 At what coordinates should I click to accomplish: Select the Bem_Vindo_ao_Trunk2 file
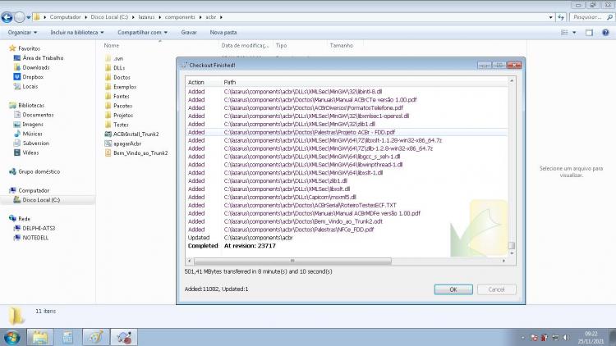coord(136,153)
